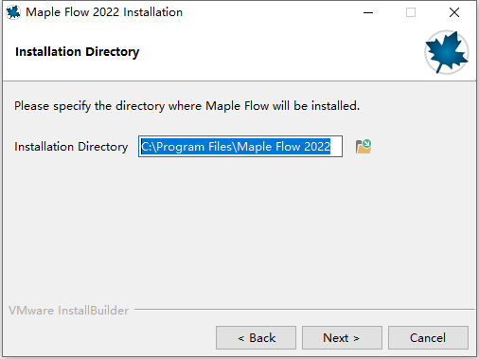Viewport: 479px width, 359px height.
Task: Close the Maple Flow 2022 Installation window
Action: (x=454, y=12)
